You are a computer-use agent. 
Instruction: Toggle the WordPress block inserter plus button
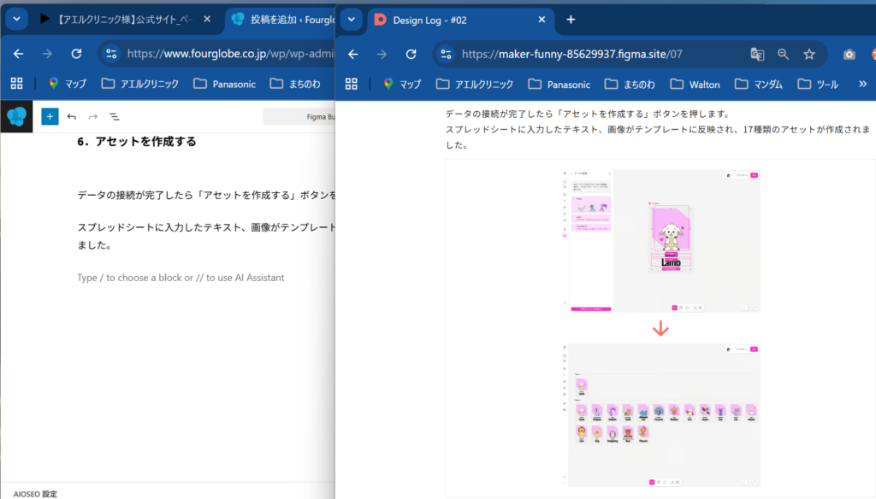pos(50,116)
